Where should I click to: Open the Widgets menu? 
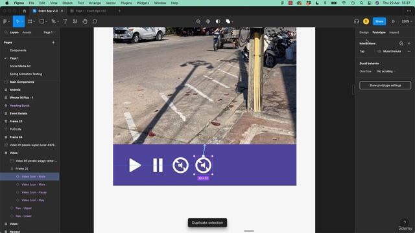[143, 3]
